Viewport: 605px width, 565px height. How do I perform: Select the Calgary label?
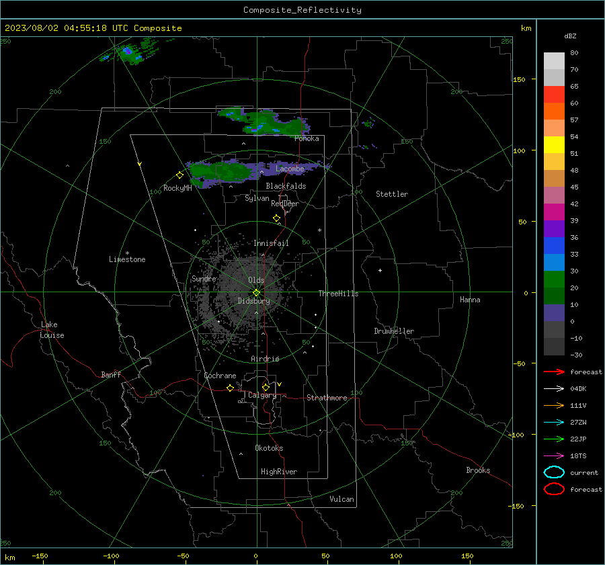pos(262,395)
